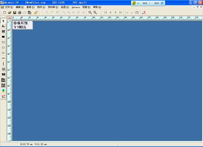Viewport: 203px width, 147px height.
Task: Open the 编辑 menu
Action: click(x=20, y=7)
